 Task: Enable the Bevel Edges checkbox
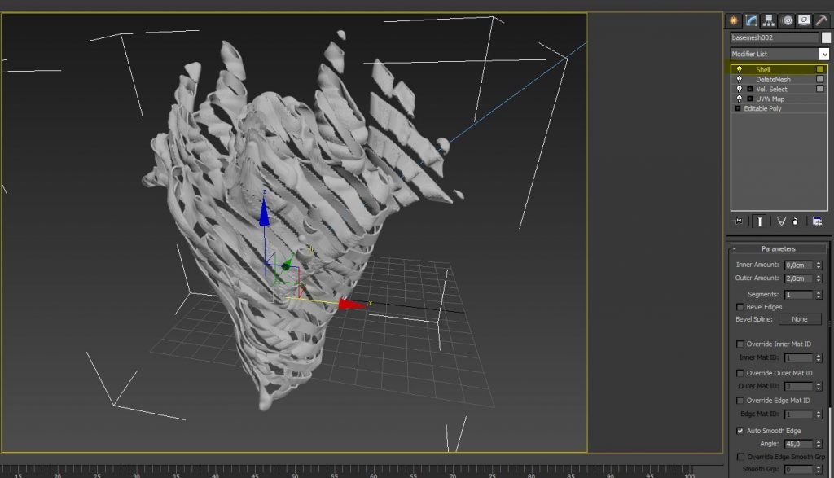[x=740, y=307]
